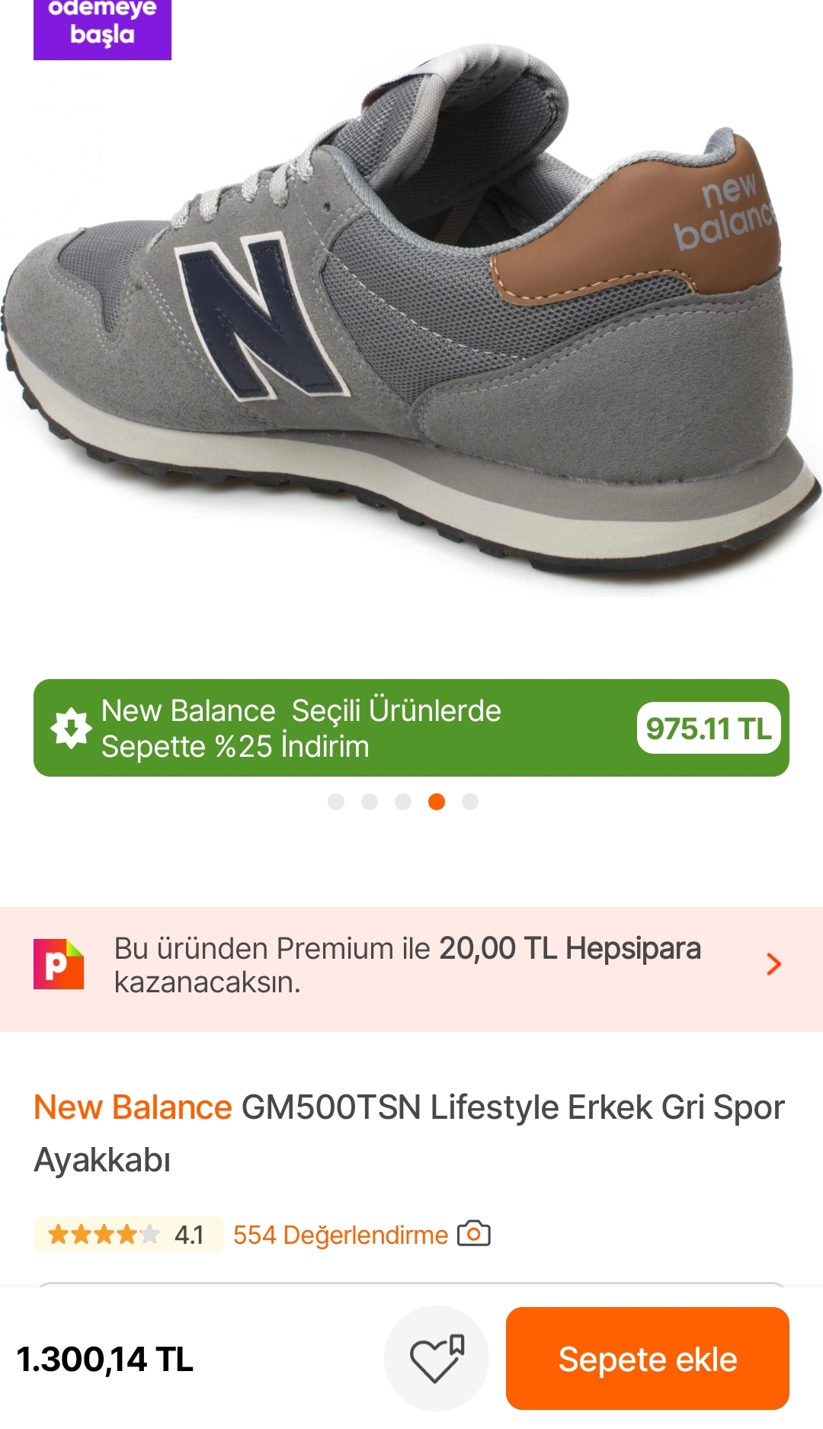Go to second product image dot
Viewport: 823px width, 1429px height.
(x=370, y=802)
